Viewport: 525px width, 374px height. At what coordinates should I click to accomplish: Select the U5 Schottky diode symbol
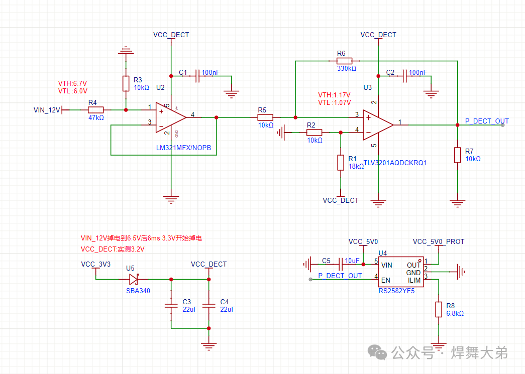tap(134, 279)
